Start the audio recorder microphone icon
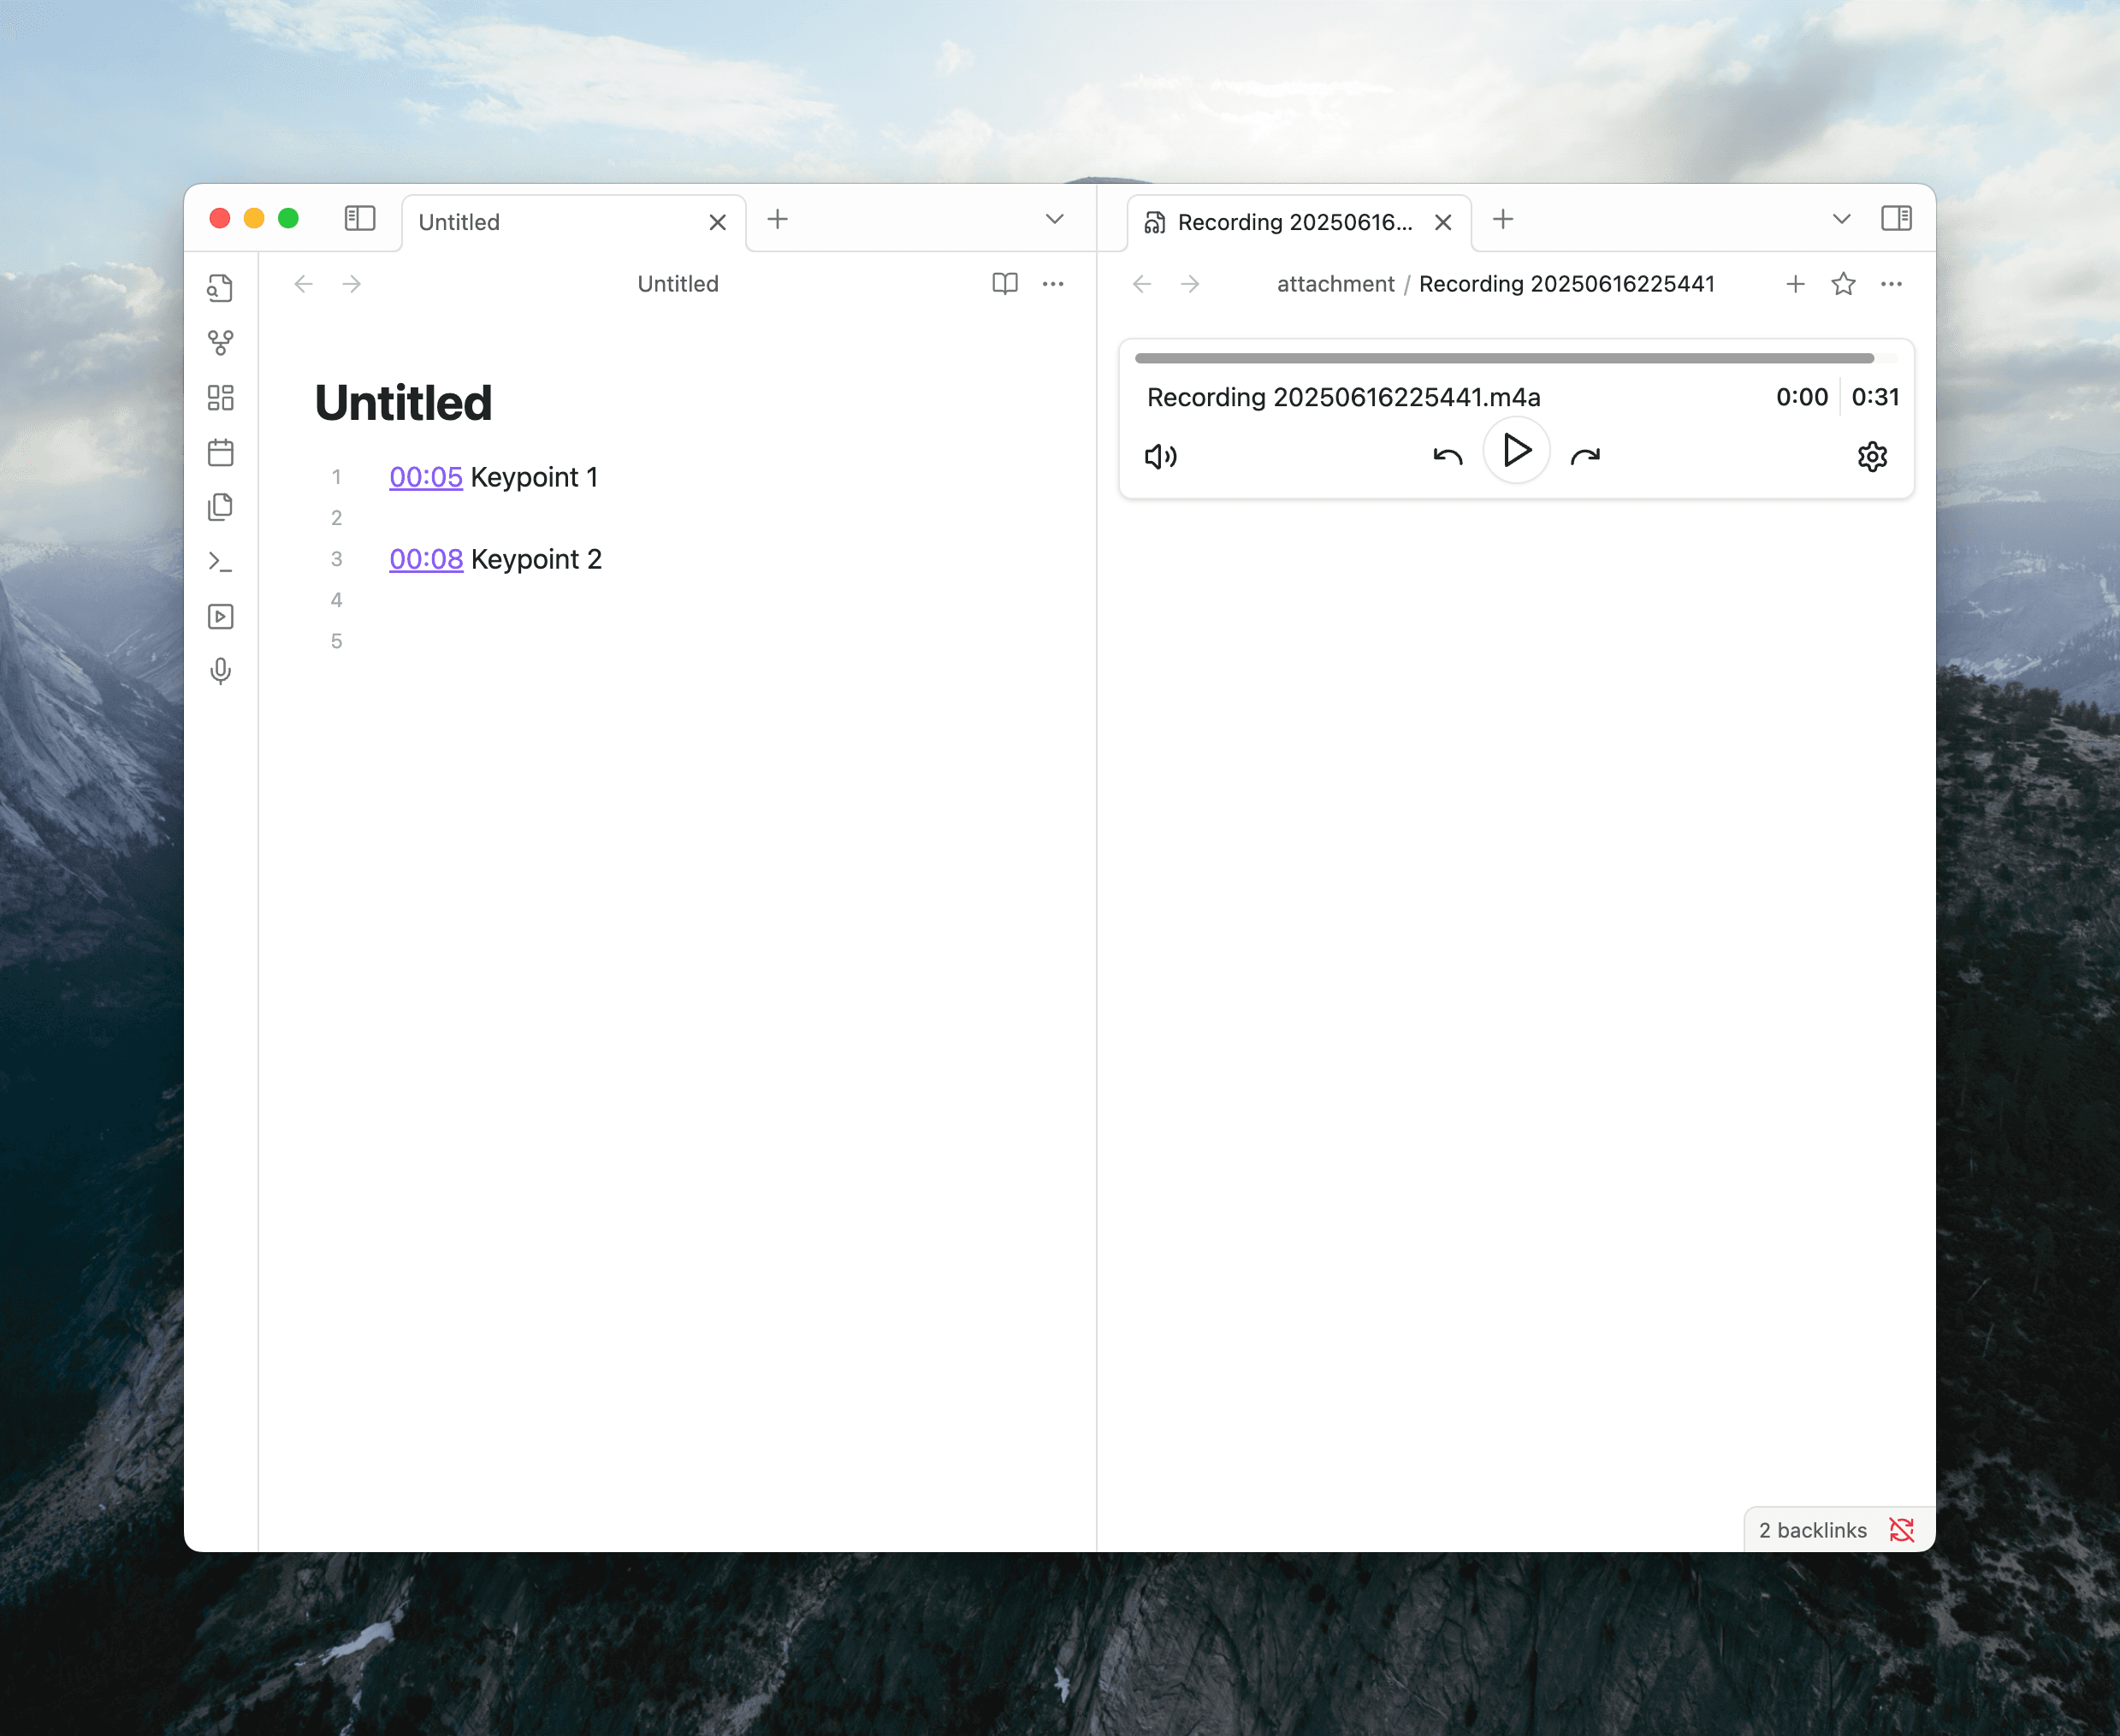Viewport: 2120px width, 1736px height. [x=221, y=671]
